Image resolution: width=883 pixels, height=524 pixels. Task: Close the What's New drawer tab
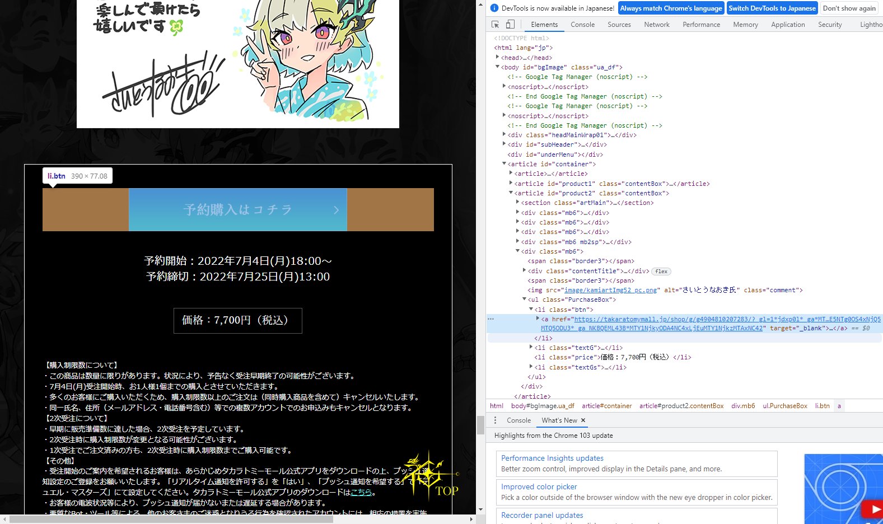coord(583,420)
